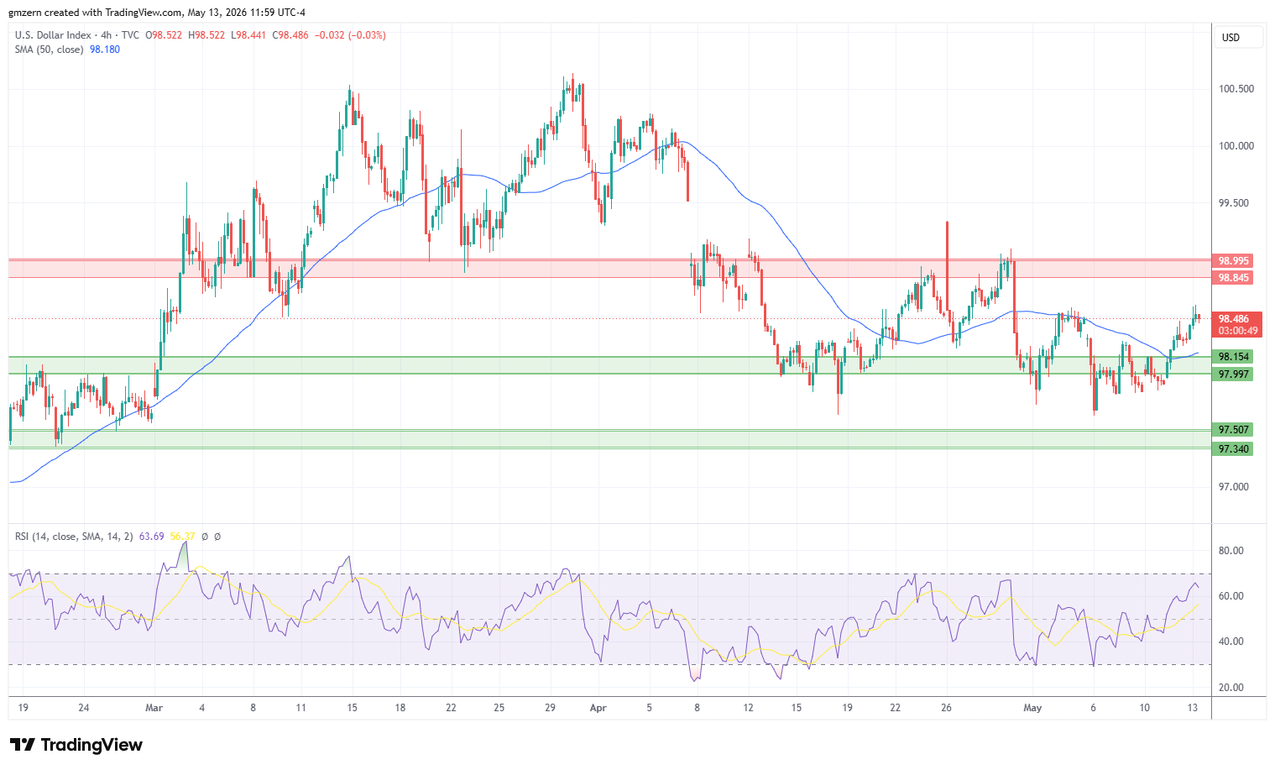Click the open price O98.522
The width and height of the screenshot is (1275, 770).
click(x=164, y=35)
